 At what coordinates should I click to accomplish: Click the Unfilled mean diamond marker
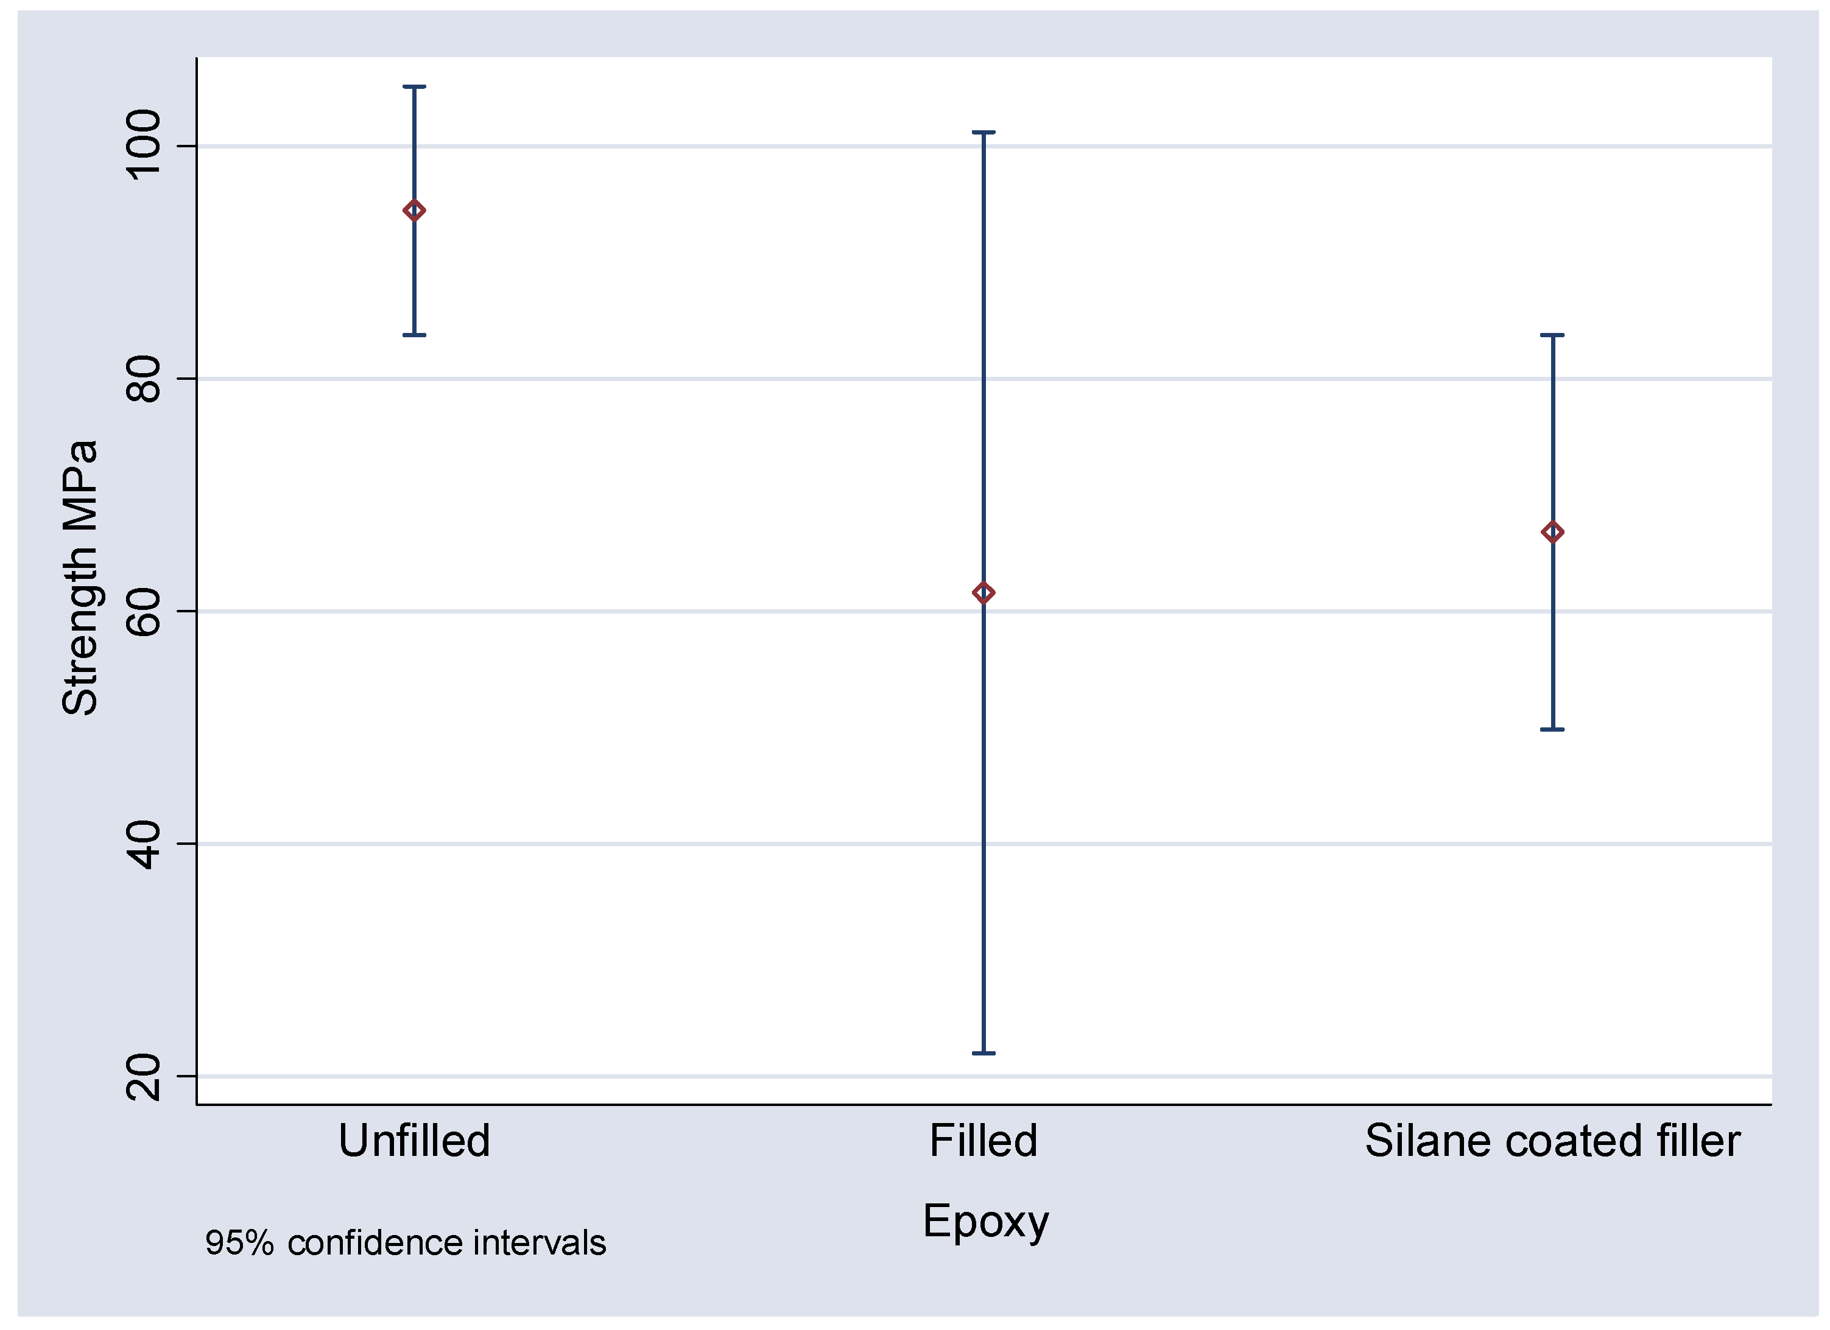click(x=414, y=211)
